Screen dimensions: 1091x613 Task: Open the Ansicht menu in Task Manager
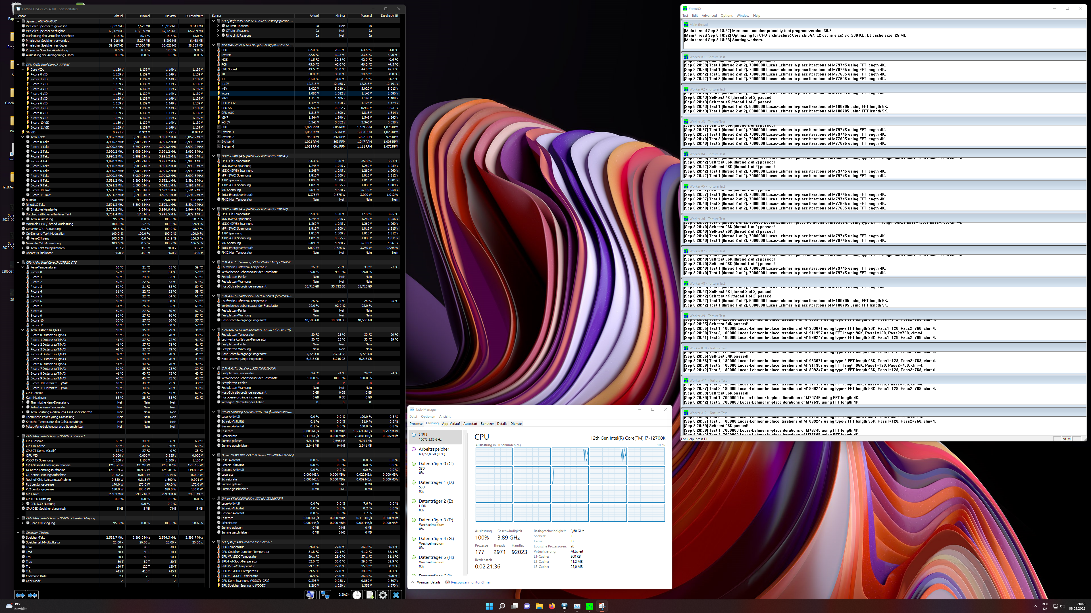[x=445, y=416]
